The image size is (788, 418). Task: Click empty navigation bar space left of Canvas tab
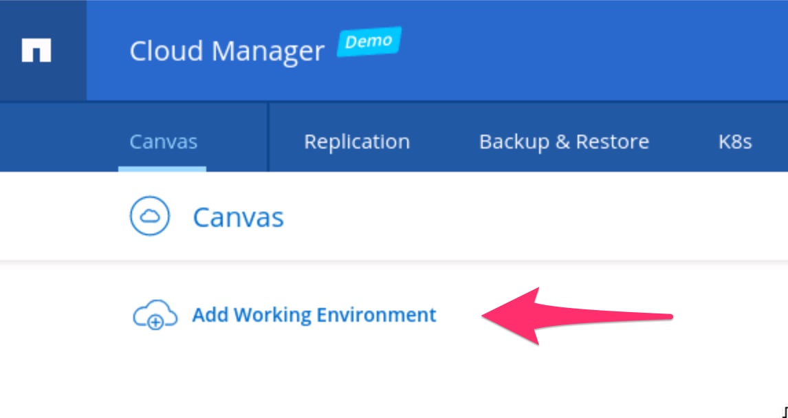(55, 137)
